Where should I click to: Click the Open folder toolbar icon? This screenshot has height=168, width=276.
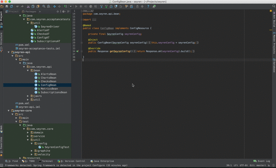2,6
